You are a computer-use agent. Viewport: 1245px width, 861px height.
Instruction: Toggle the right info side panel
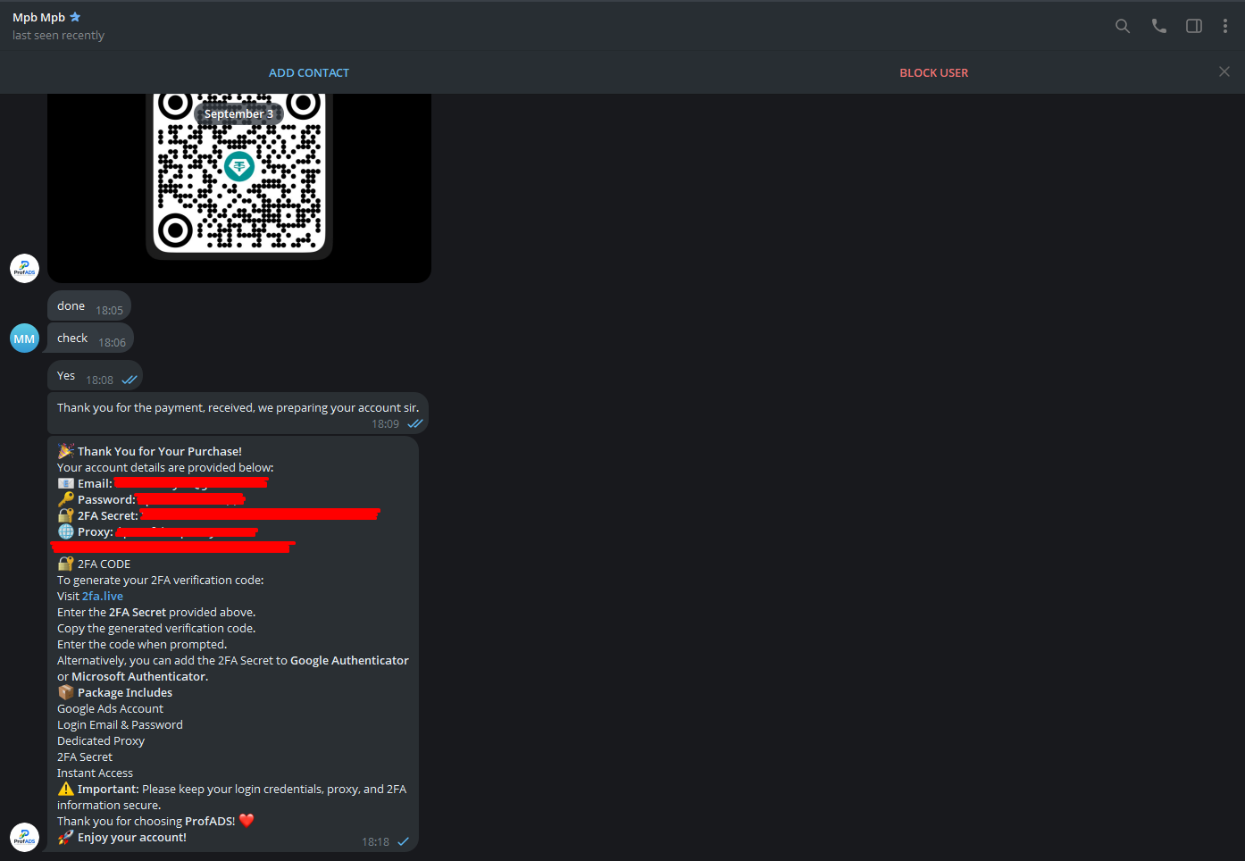click(x=1194, y=26)
